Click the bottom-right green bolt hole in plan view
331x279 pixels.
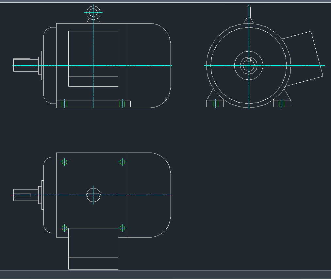tap(122, 228)
